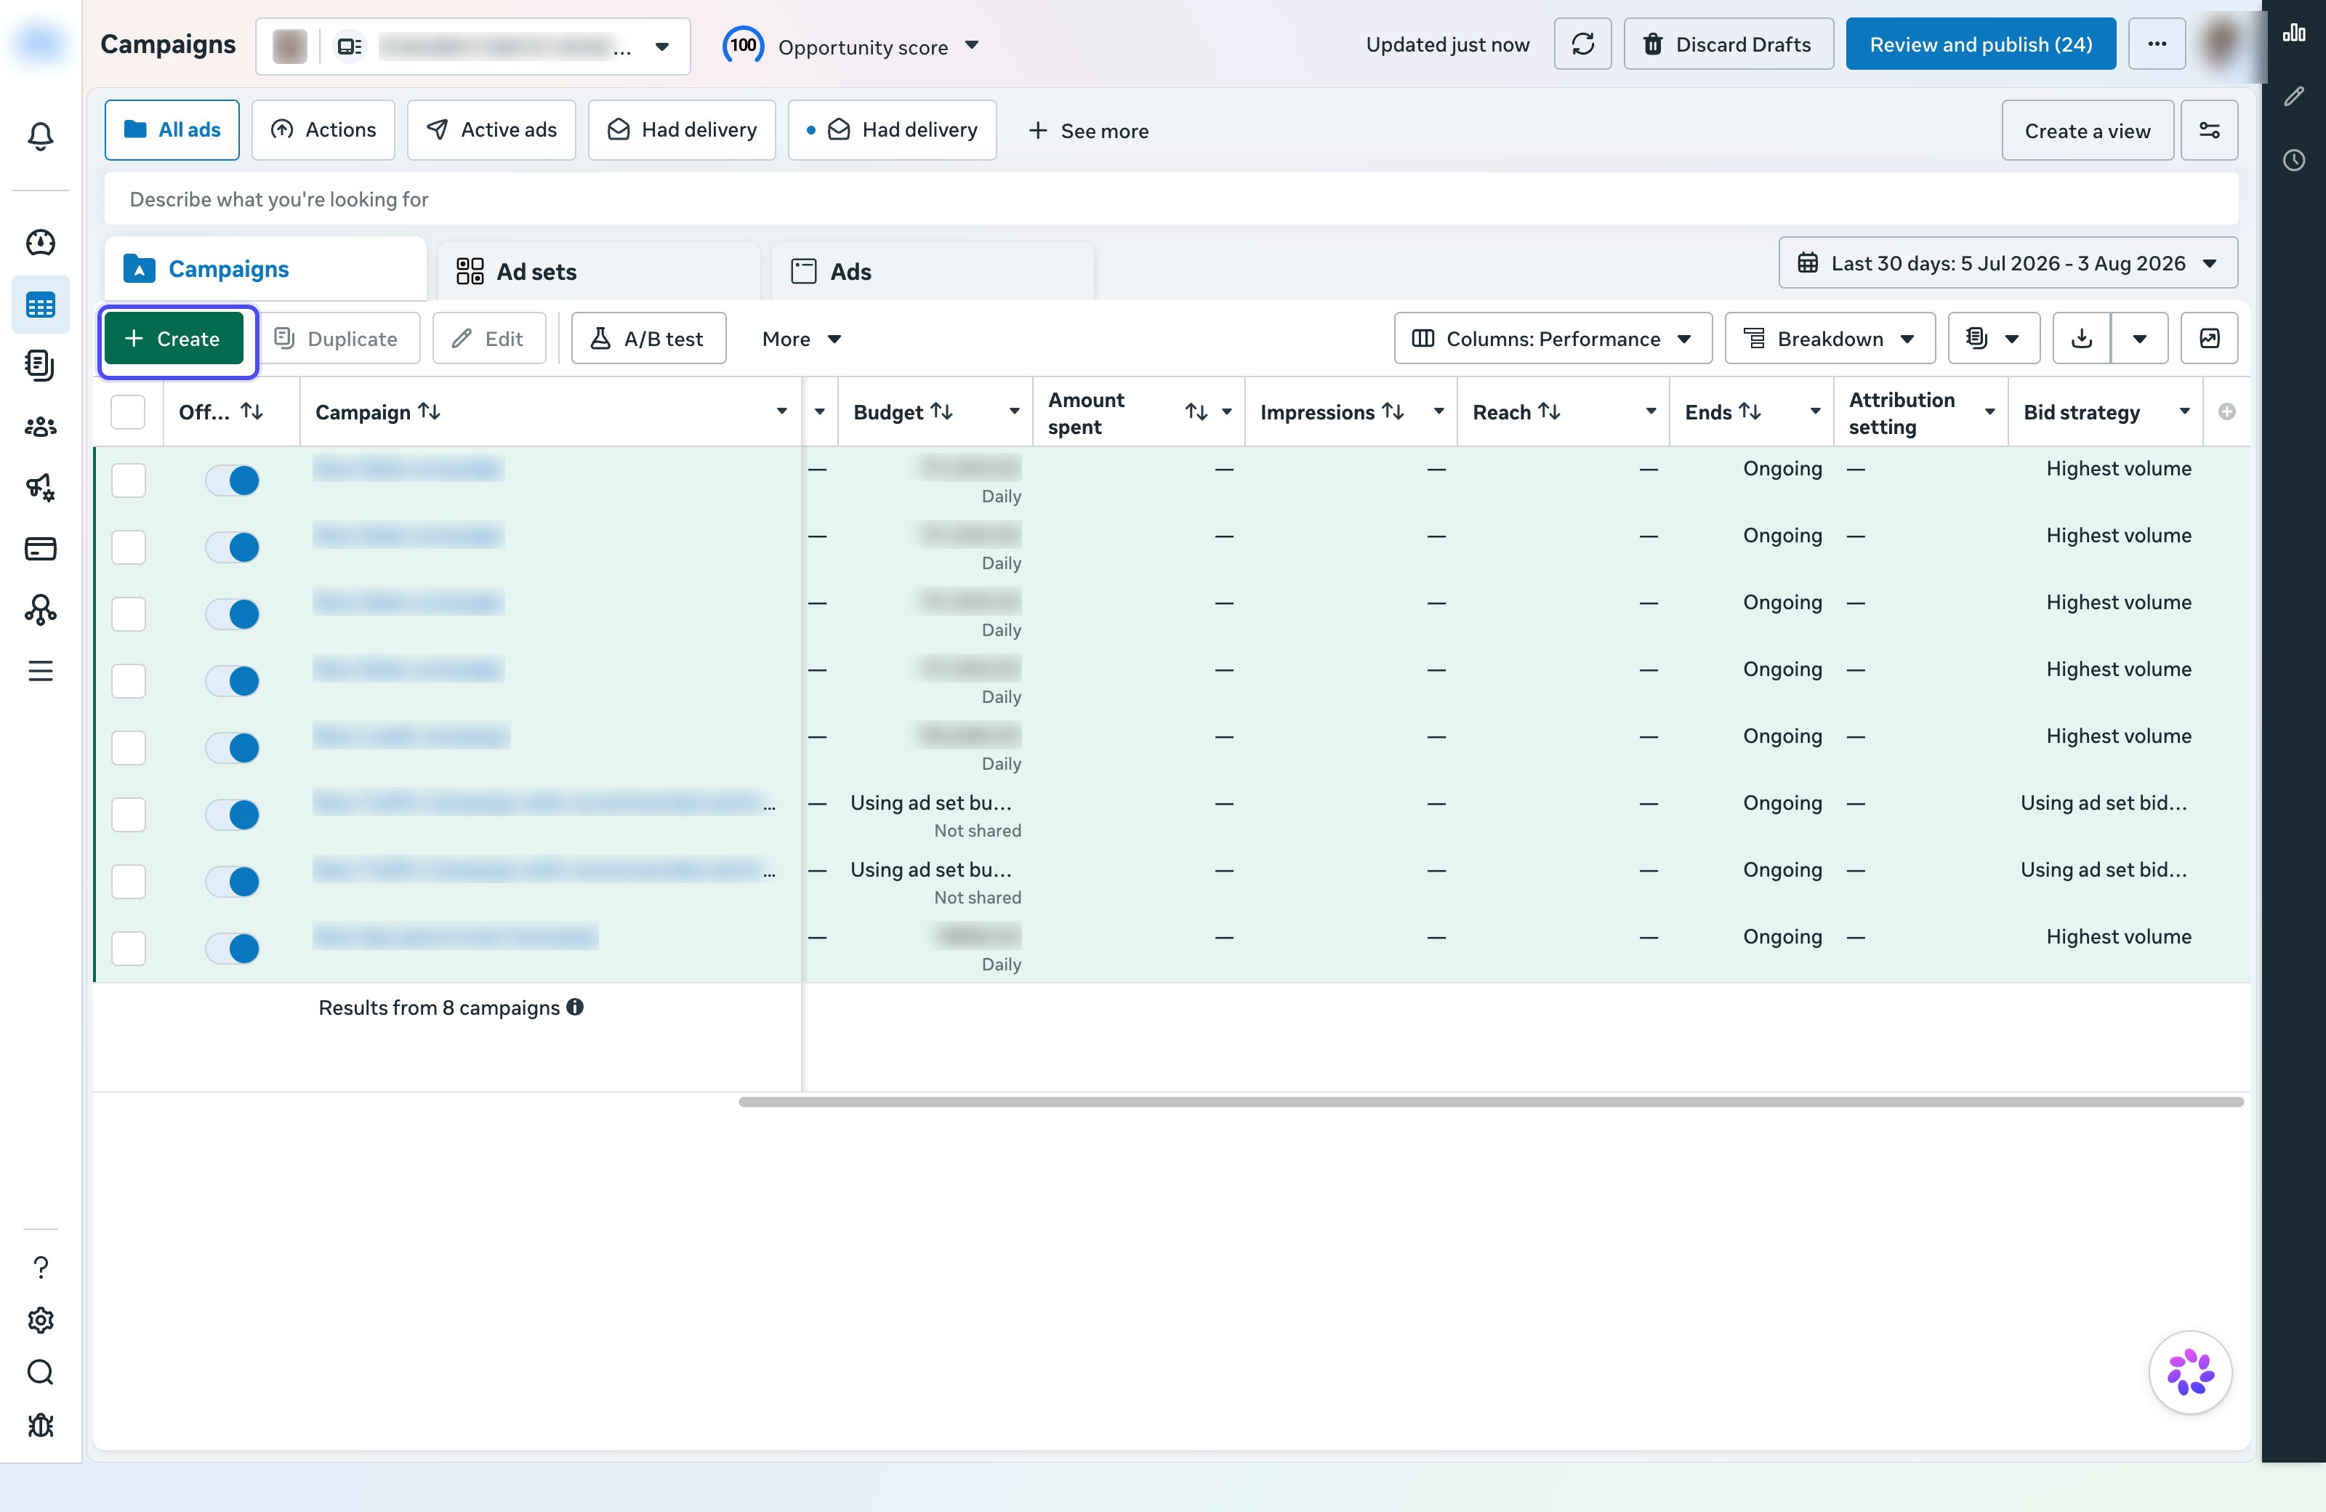Viewport: 2326px width, 1512px height.
Task: Open Settings gear icon in sidebar
Action: [x=40, y=1320]
